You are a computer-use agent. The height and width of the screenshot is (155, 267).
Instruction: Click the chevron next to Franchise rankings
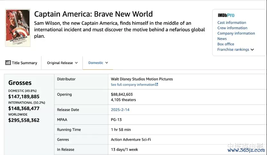[x=252, y=50]
